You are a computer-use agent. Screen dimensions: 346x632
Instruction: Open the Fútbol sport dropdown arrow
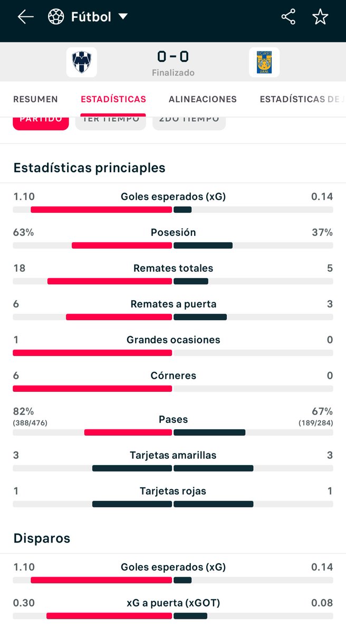(x=123, y=17)
